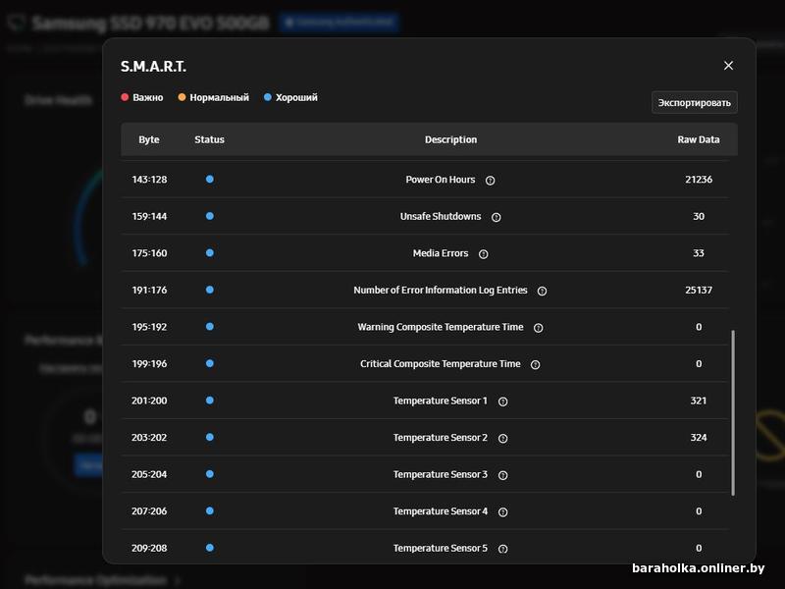Image resolution: width=785 pixels, height=589 pixels.
Task: Show info for Number of Error Information Log Entries
Action: pos(542,291)
